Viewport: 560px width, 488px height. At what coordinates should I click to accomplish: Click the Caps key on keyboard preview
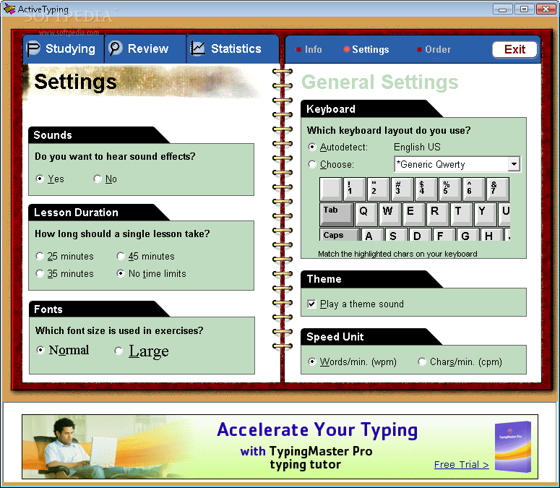point(340,234)
